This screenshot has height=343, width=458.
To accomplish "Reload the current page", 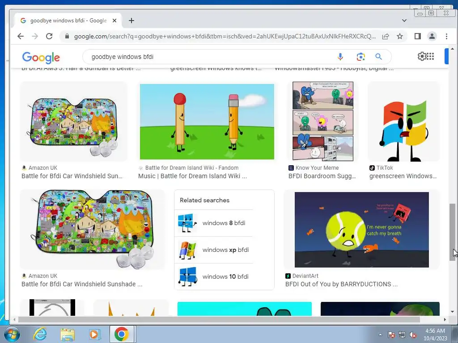I will click(49, 36).
